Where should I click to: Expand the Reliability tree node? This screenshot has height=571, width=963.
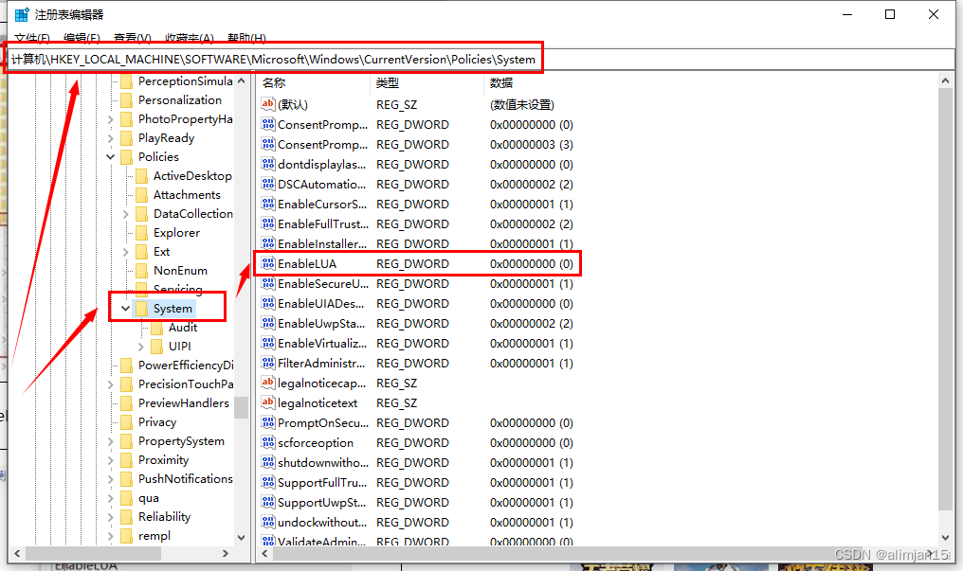point(111,517)
